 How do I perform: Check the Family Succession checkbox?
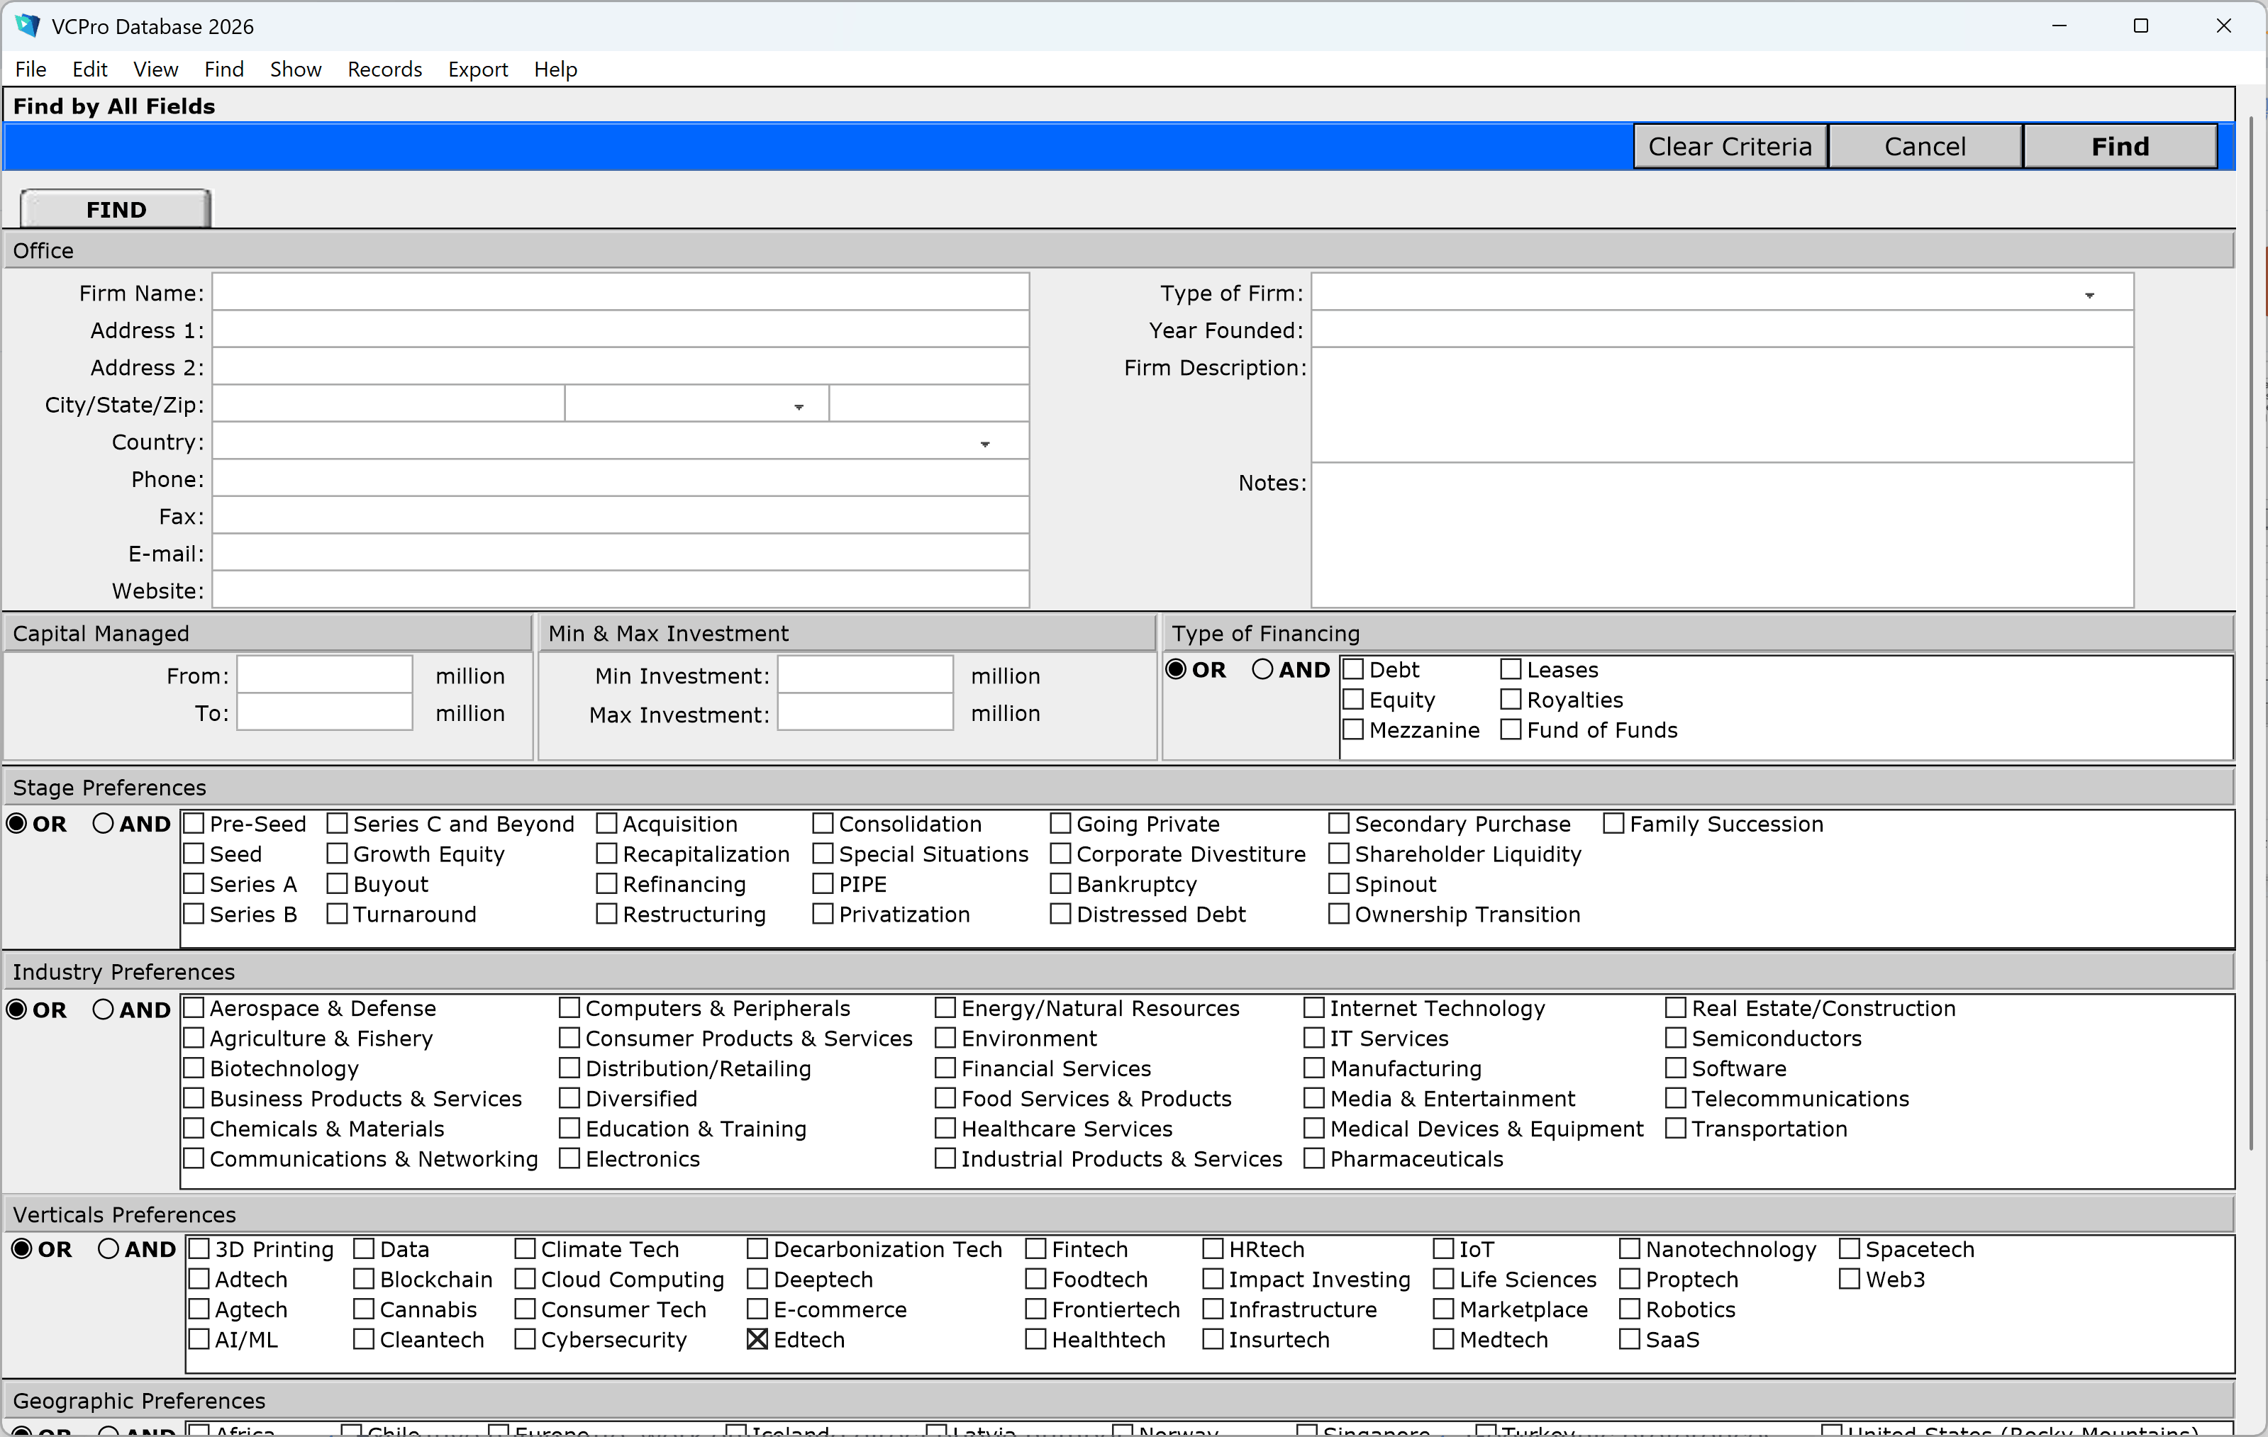[x=1613, y=823]
